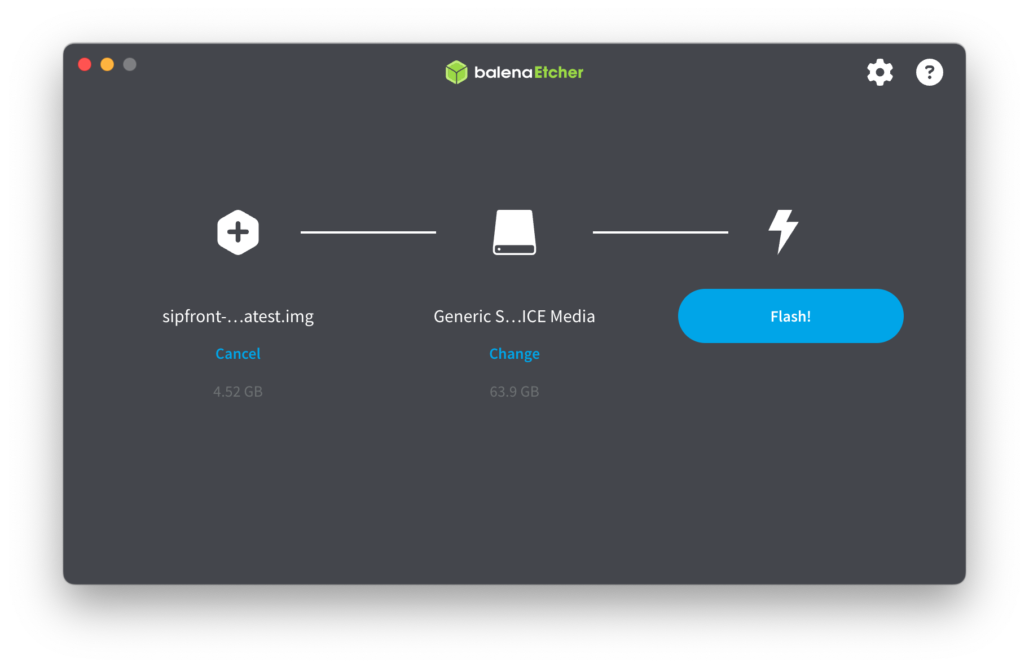Click the sipfront-...atest.img file name
This screenshot has height=668, width=1029.
[238, 317]
